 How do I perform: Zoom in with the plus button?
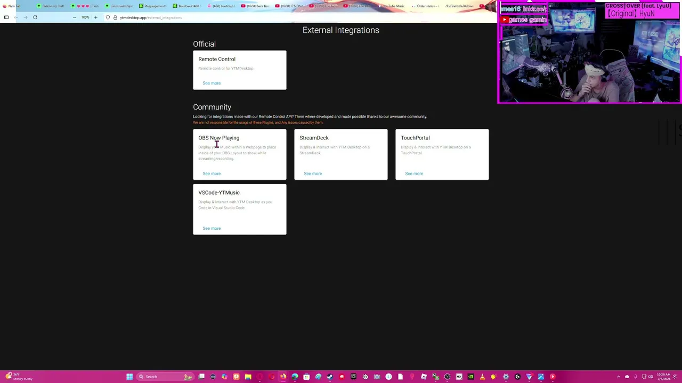96,18
